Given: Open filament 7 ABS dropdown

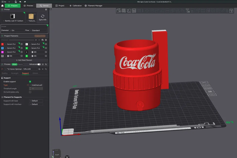Looking at the screenshot, I should (x=12, y=56).
